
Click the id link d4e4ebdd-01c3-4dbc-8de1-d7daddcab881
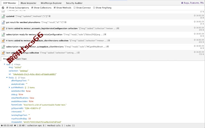pyautogui.click(x=35, y=74)
